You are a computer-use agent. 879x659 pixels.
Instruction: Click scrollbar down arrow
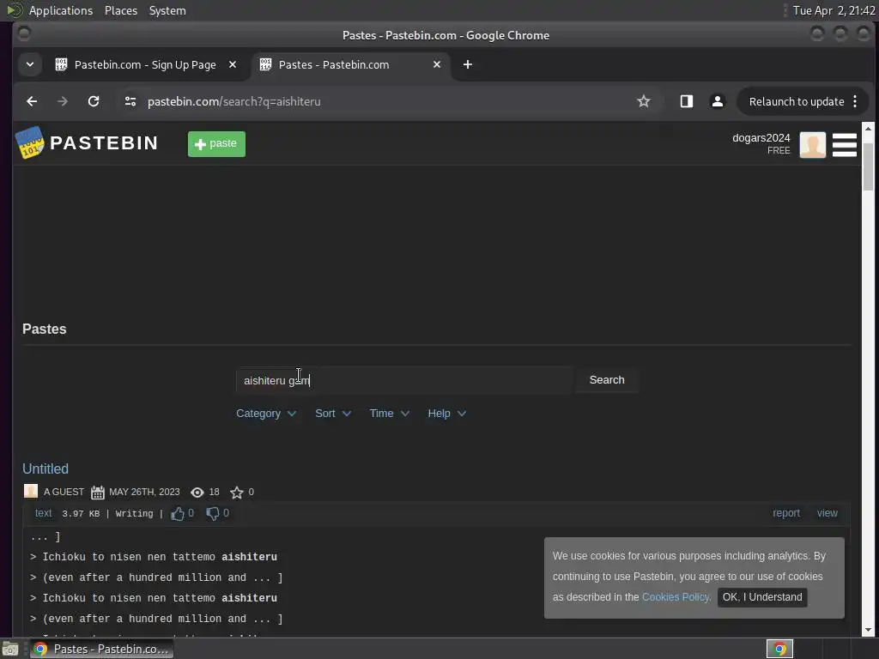pyautogui.click(x=868, y=630)
